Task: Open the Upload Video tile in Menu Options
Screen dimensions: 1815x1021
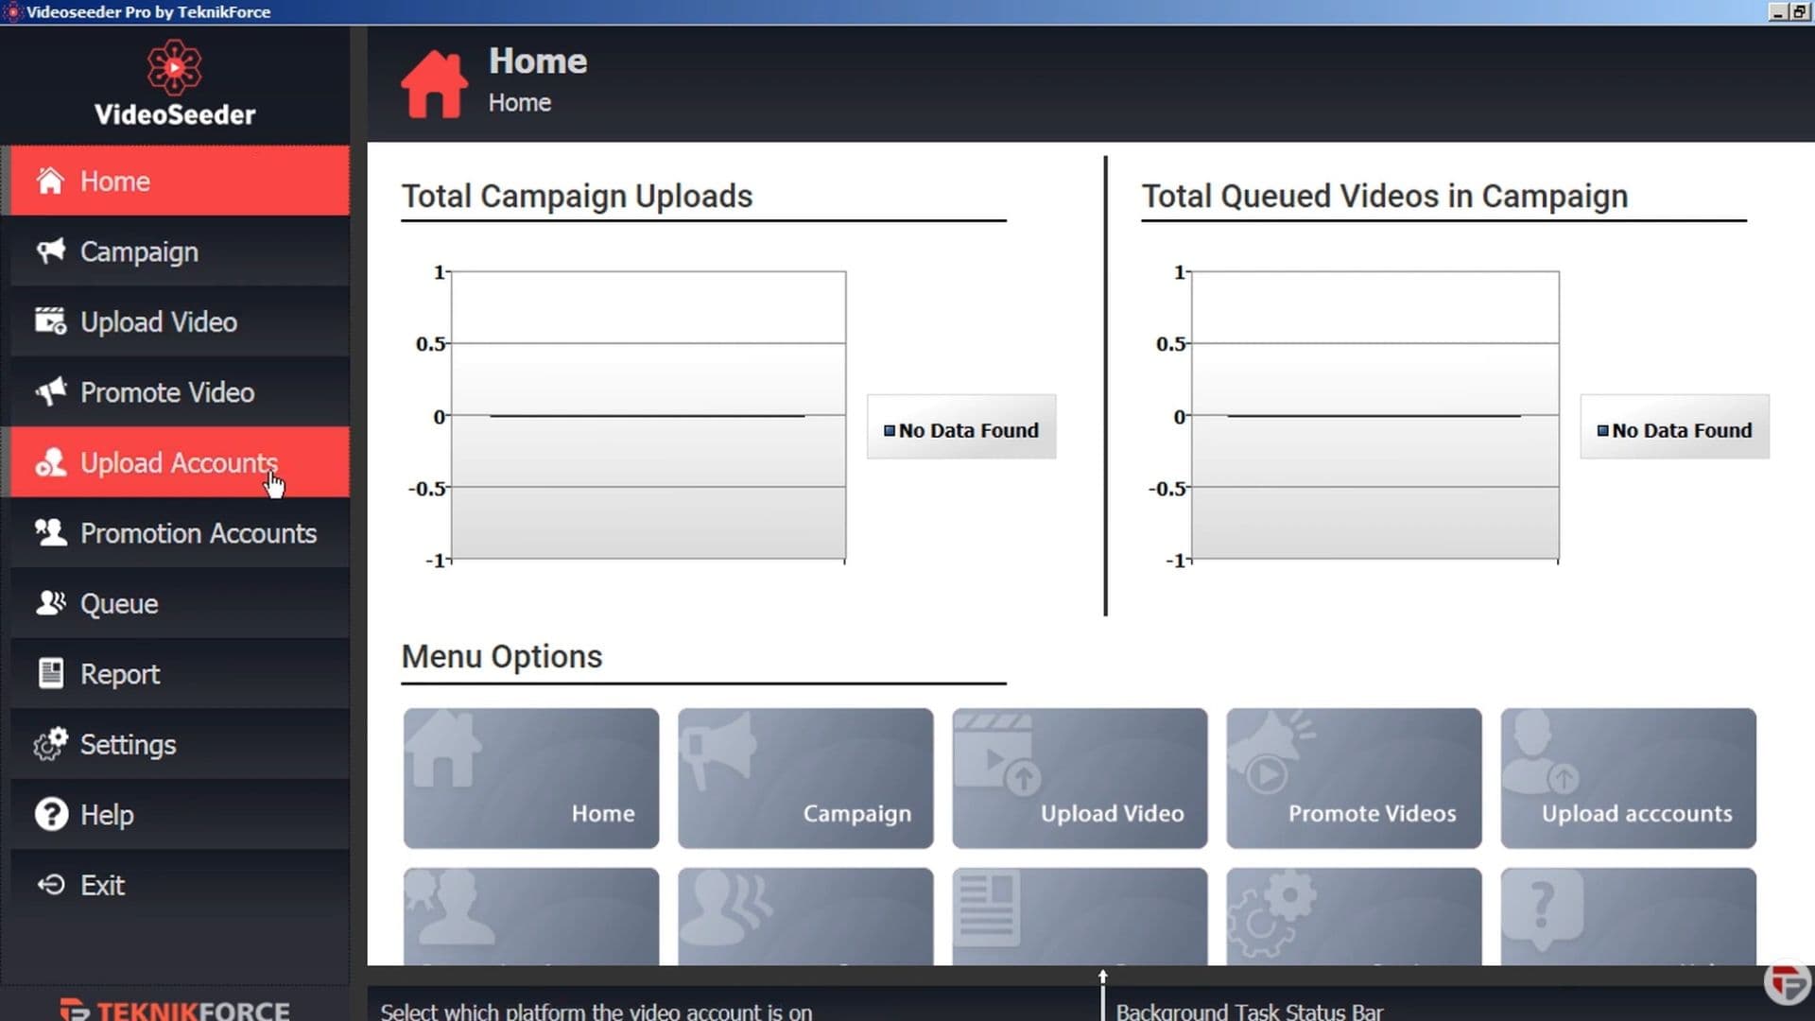Action: pyautogui.click(x=1079, y=778)
